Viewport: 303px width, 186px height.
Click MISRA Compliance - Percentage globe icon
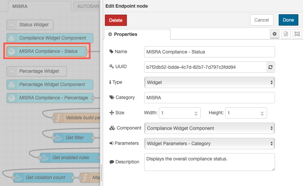tap(12, 98)
